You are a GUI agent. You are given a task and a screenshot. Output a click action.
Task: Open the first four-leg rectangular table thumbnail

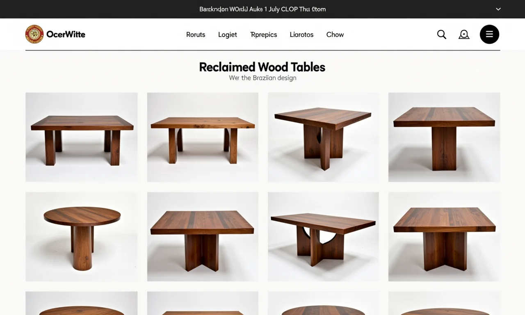point(82,137)
